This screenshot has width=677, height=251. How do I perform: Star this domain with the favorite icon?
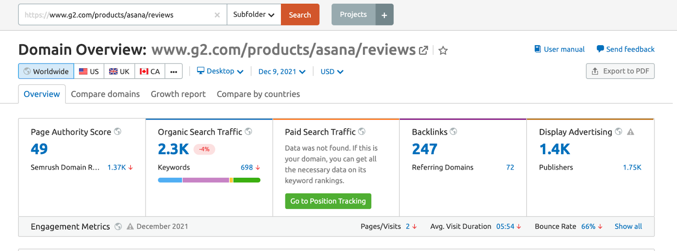pyautogui.click(x=443, y=50)
